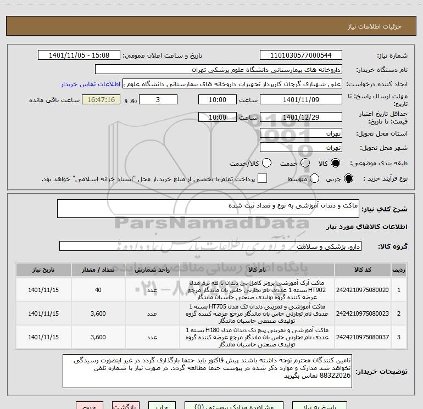423x409 pixels.
Task: Click the پاسخ به نیاز button
Action: click(x=320, y=406)
